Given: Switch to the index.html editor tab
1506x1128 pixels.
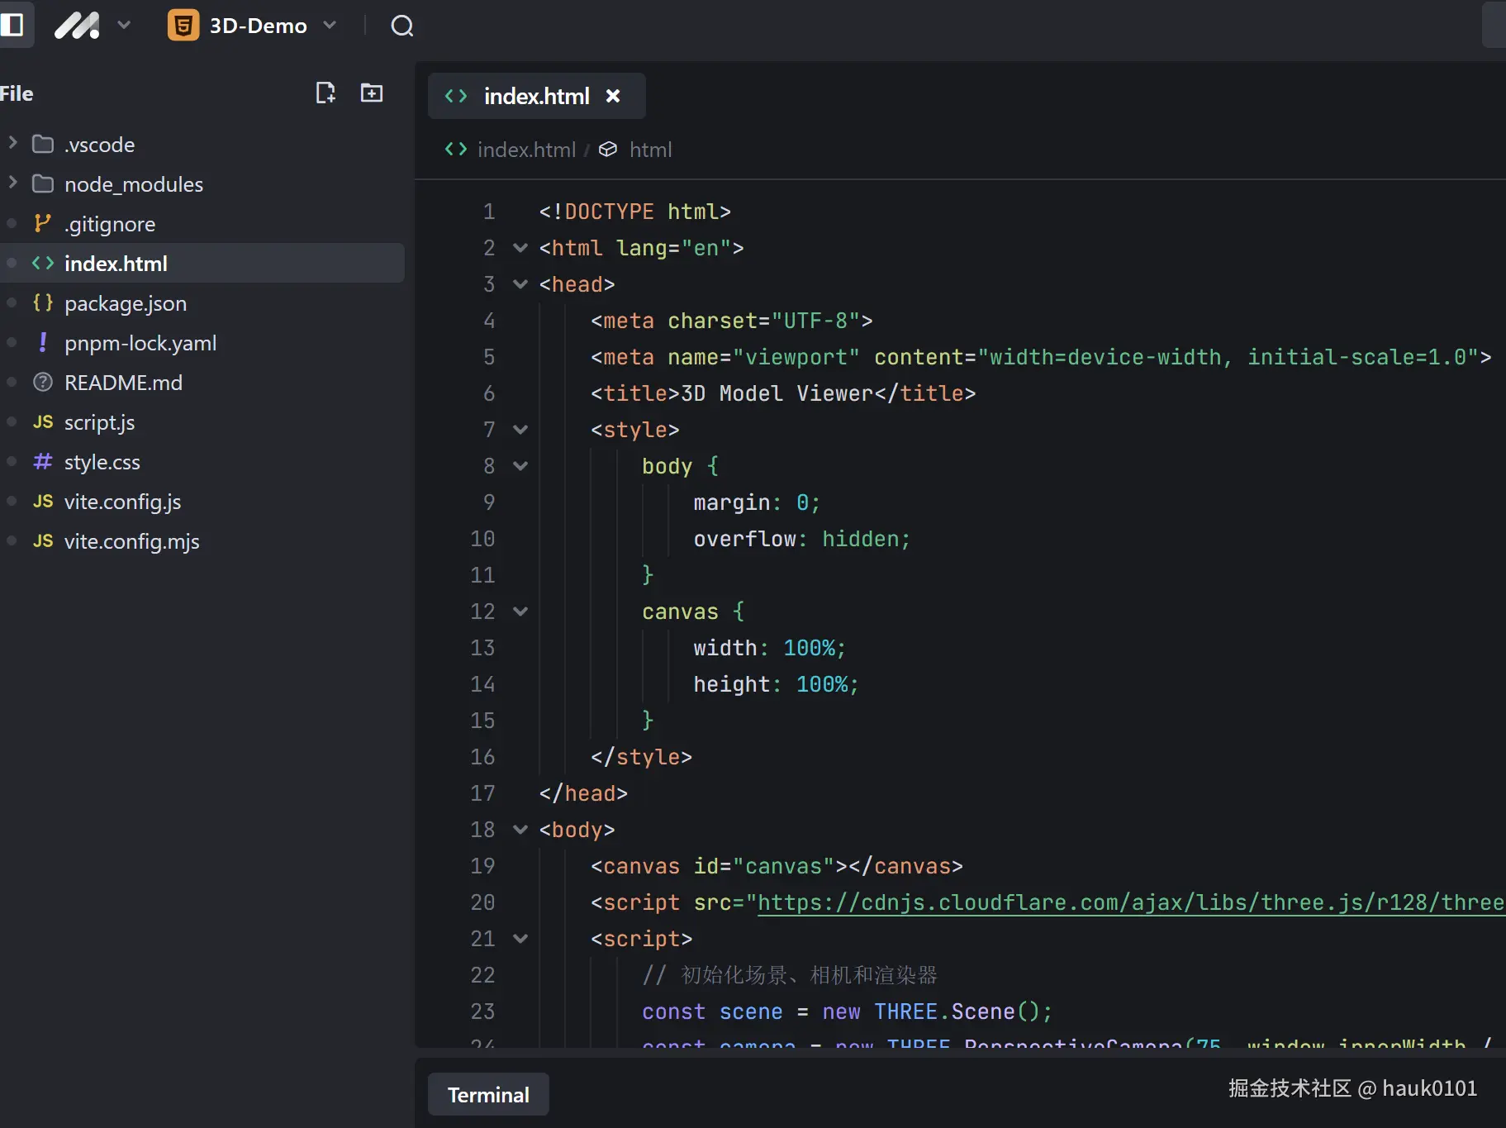Looking at the screenshot, I should point(535,96).
